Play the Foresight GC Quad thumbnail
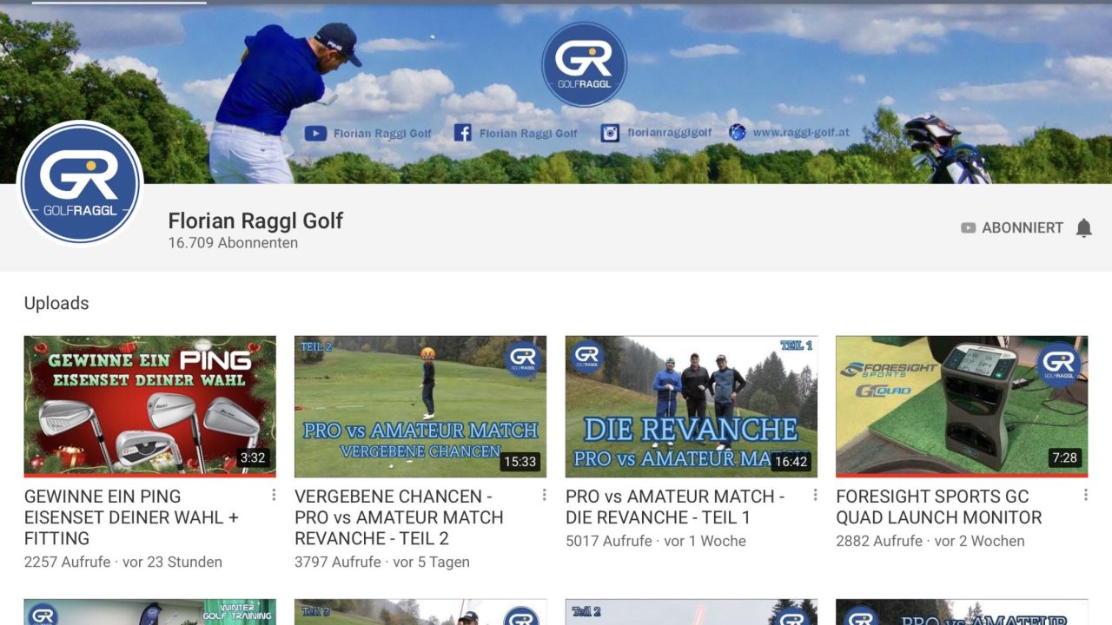 [962, 406]
